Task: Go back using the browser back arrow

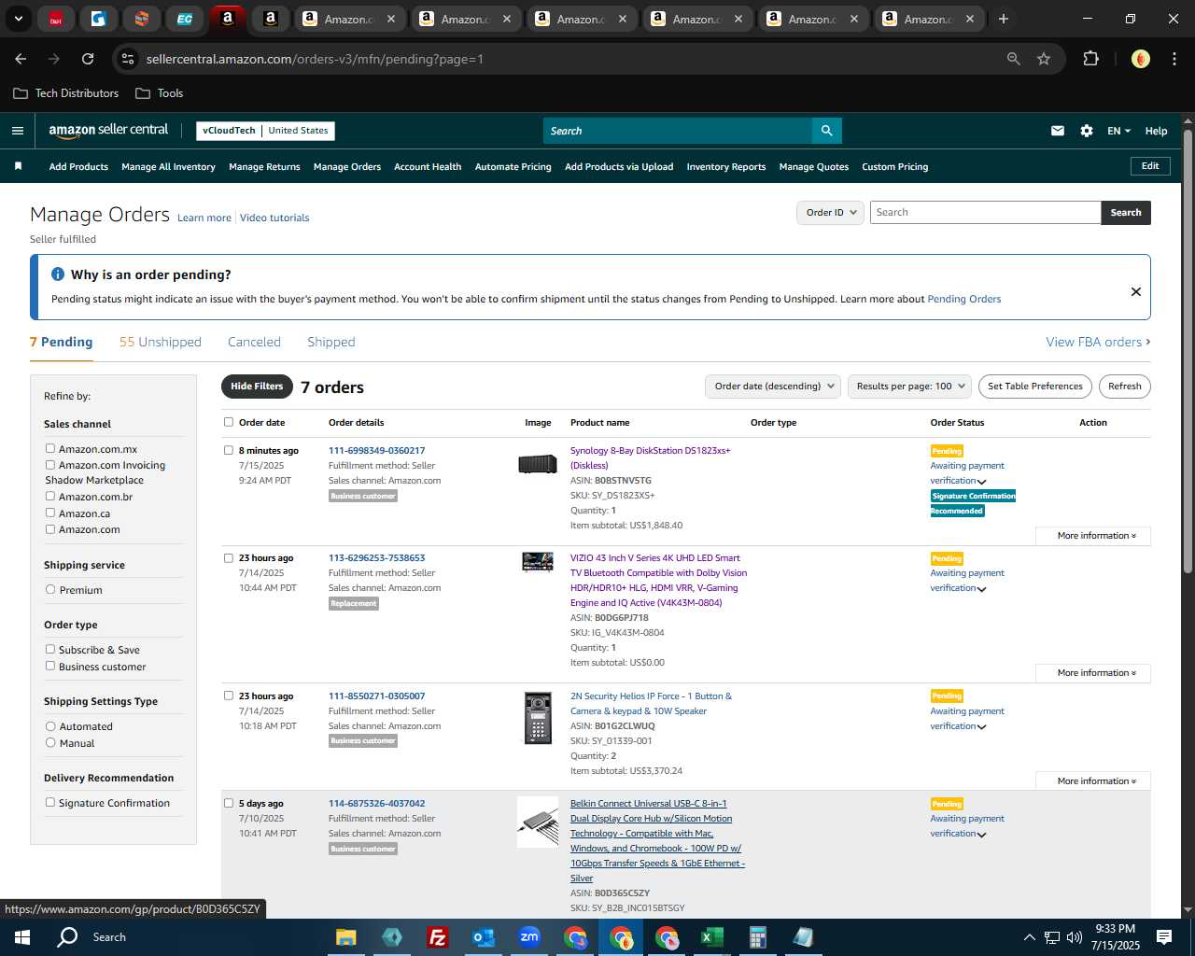Action: click(21, 59)
